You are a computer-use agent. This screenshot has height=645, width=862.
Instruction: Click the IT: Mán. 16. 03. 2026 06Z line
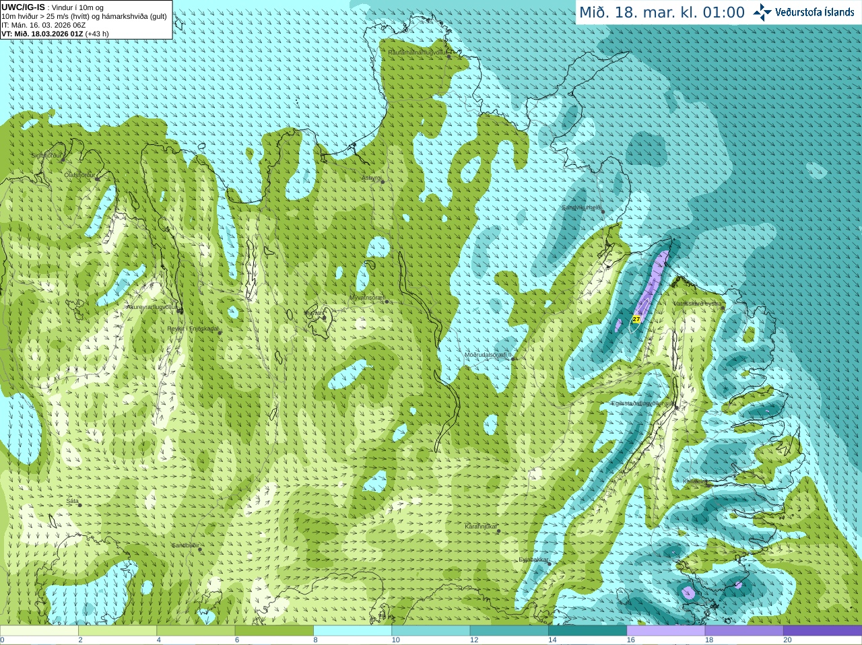[44, 25]
